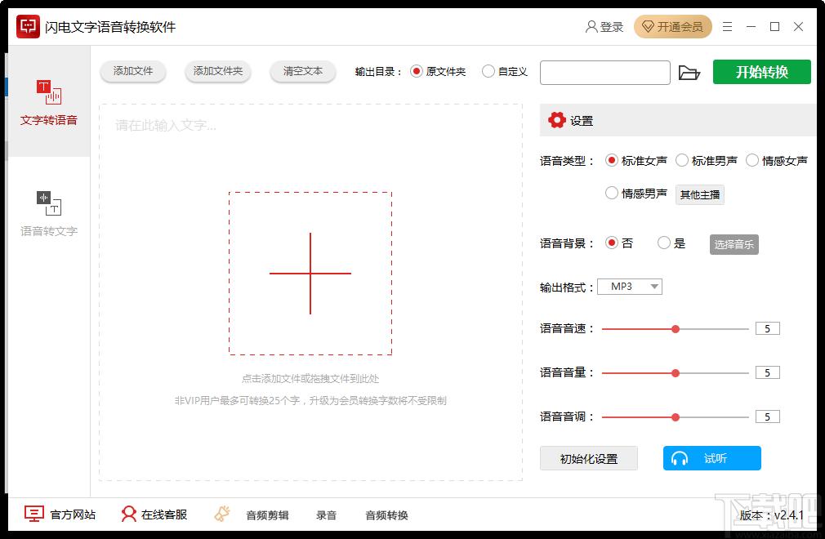Open the speech-to-text icon in sidebar
This screenshot has width=825, height=539.
click(x=49, y=203)
